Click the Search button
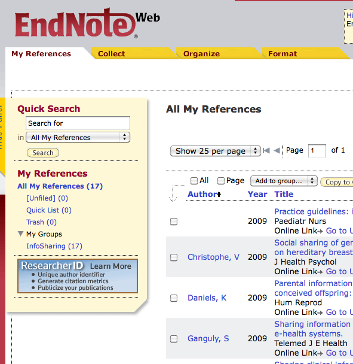 (43, 153)
